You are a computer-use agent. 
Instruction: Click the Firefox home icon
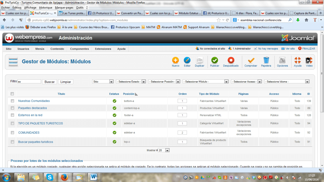pos(306,20)
